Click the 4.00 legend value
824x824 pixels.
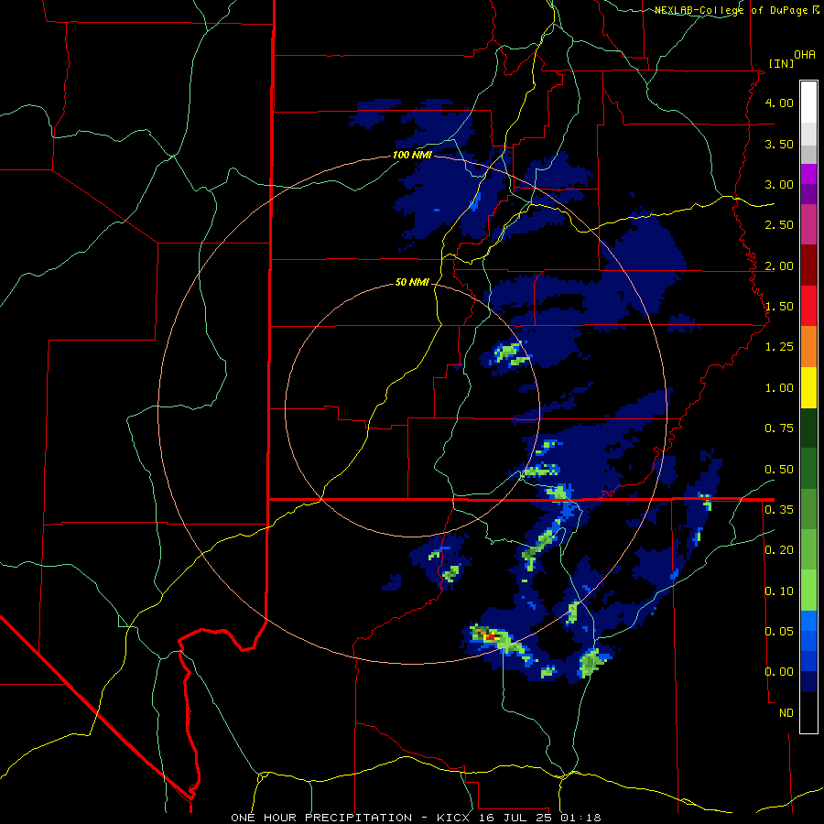pyautogui.click(x=779, y=103)
